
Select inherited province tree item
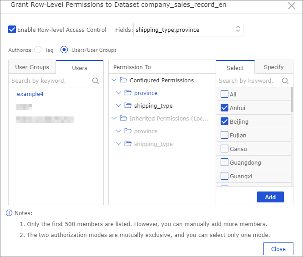(146, 131)
